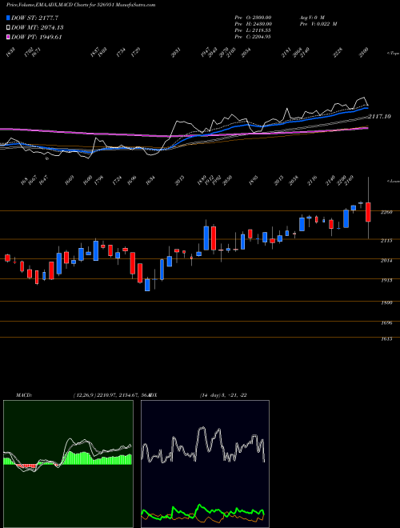Open the dark blue ADX indicator panel
400x528 pixels.
(x=205, y=464)
